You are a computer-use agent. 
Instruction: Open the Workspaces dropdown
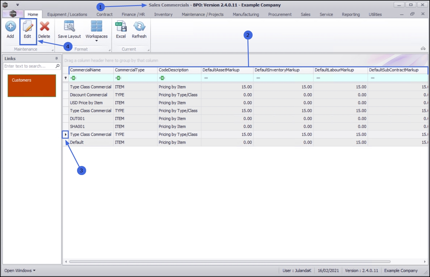pos(96,30)
